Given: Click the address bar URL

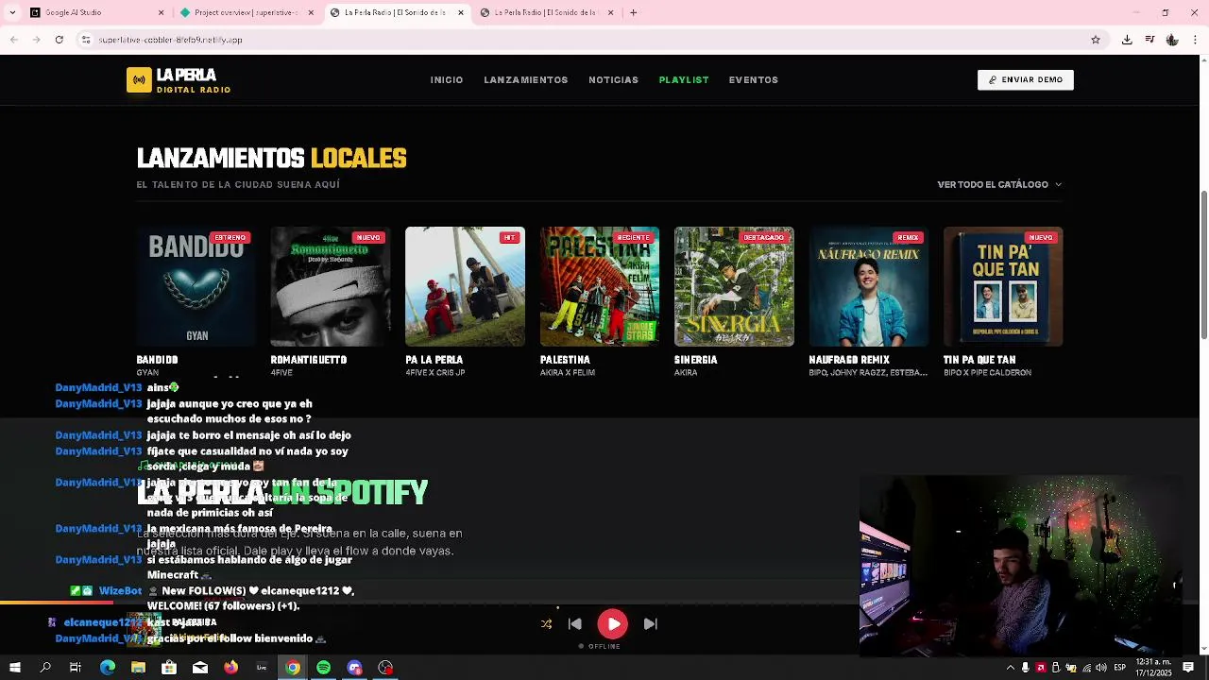Looking at the screenshot, I should pos(171,40).
